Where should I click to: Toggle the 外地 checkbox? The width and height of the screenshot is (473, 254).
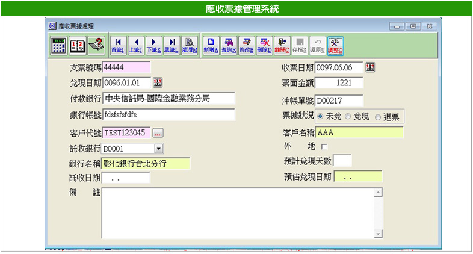pos(324,146)
